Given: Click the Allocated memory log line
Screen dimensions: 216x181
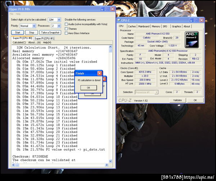Looking at the screenshot, I should (44, 58).
